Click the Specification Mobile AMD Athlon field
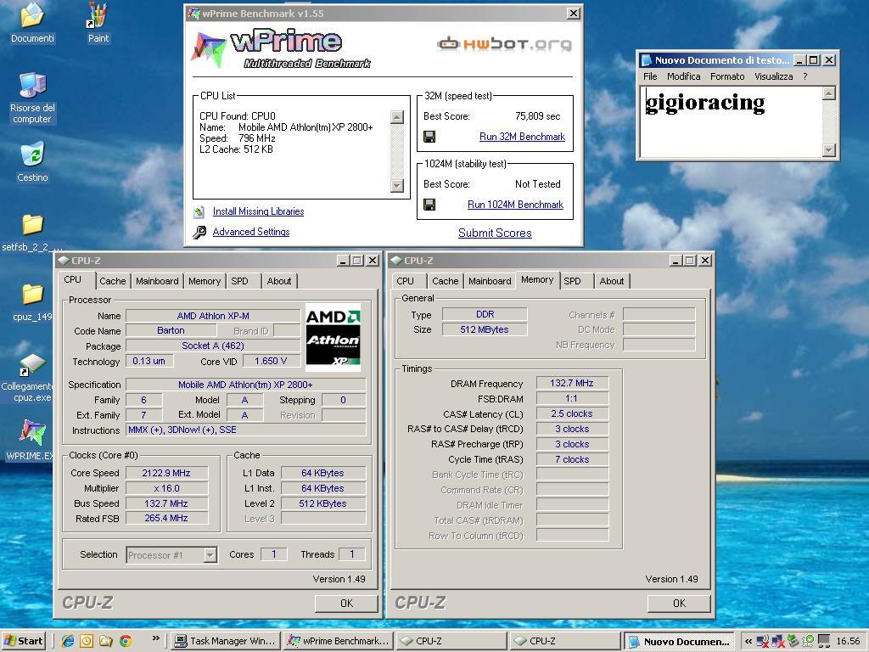Viewport: 869px width, 652px height. point(245,385)
